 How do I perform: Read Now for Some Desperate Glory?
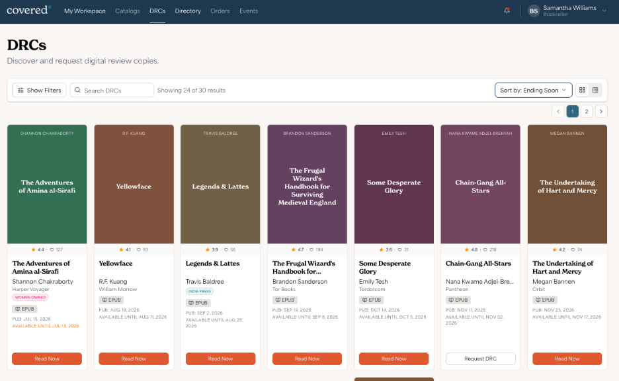point(393,359)
